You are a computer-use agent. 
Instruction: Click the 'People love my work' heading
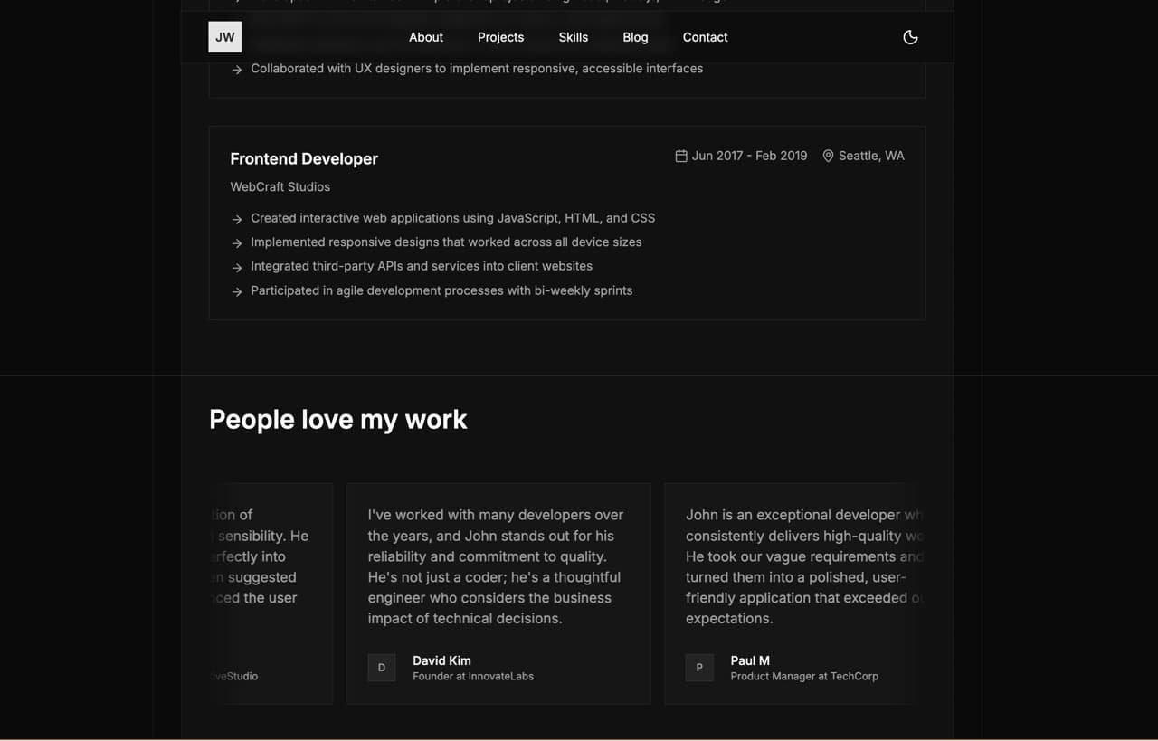pyautogui.click(x=337, y=419)
